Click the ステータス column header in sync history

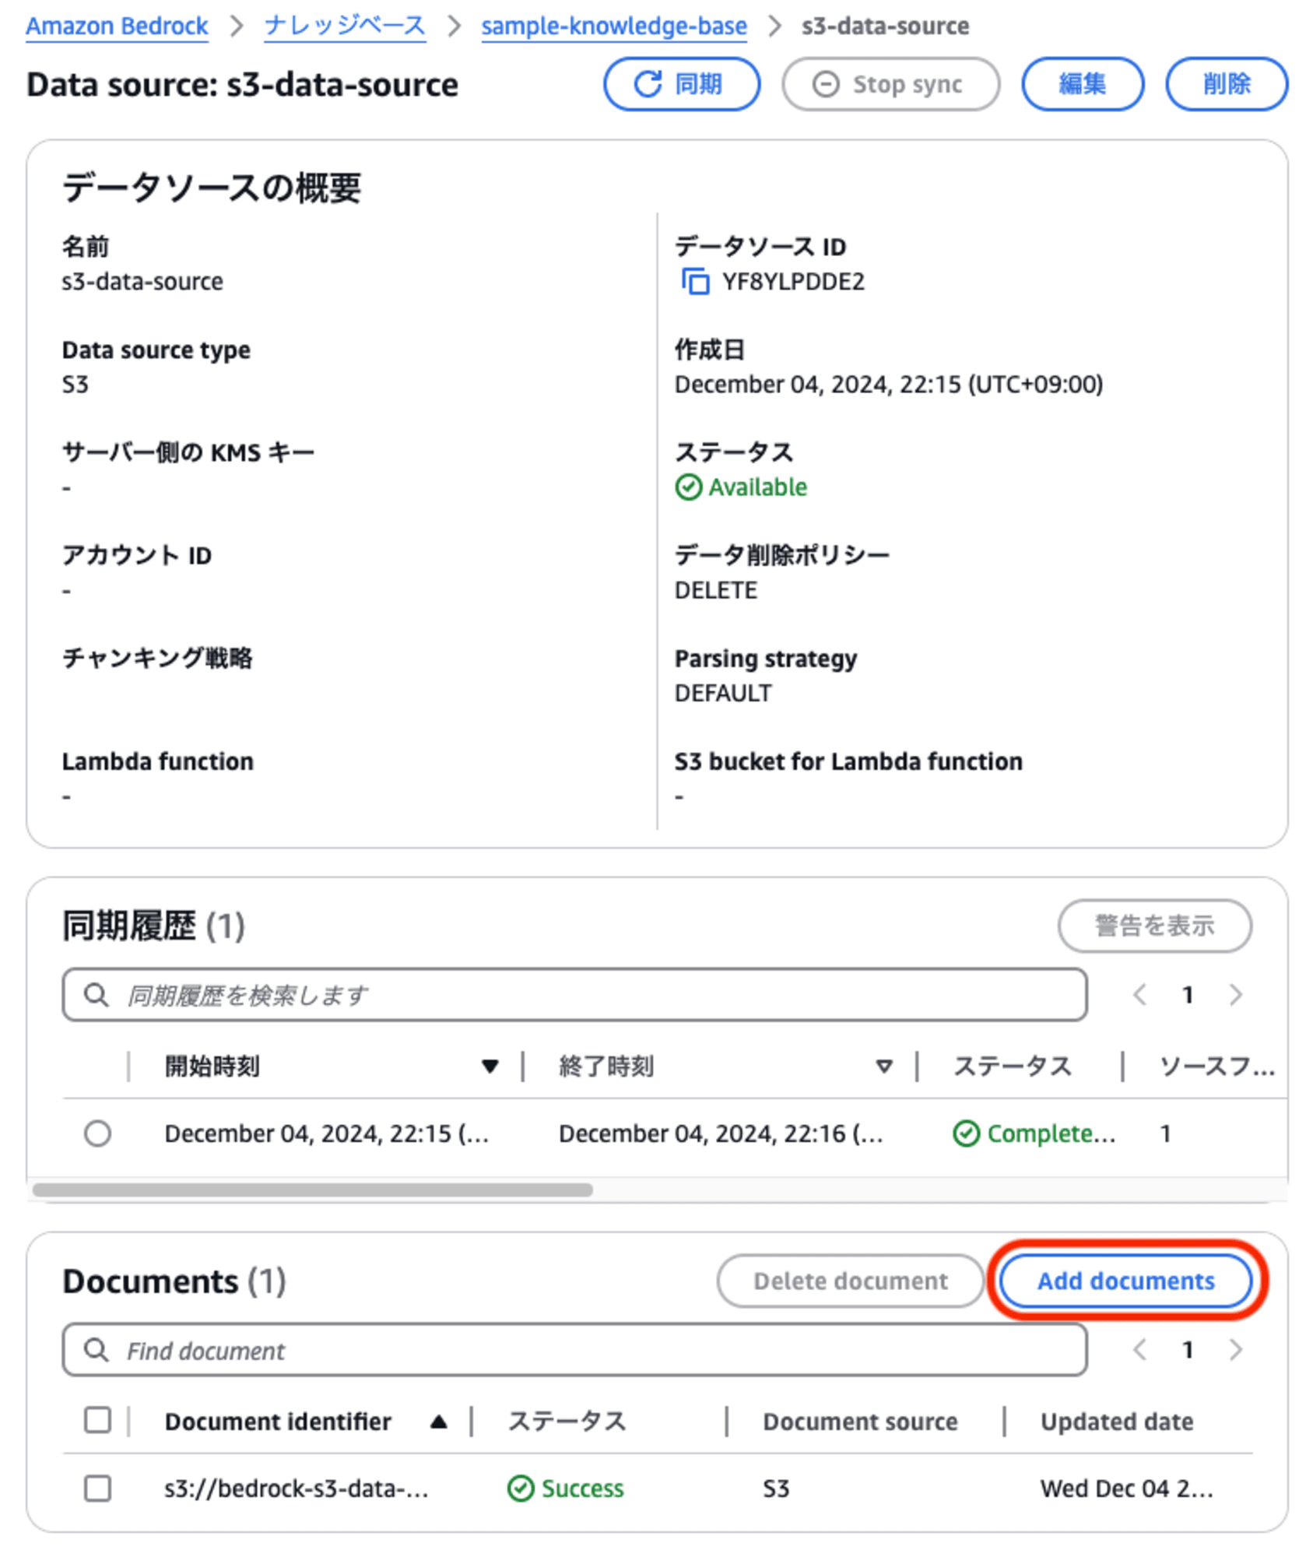click(x=1012, y=1066)
